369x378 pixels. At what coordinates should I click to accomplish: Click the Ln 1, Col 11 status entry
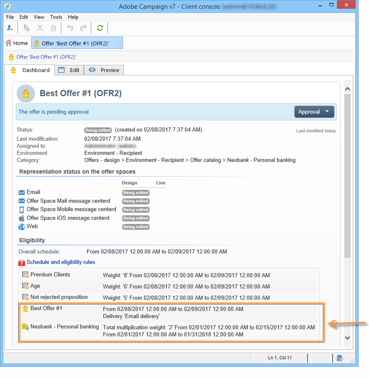[280, 358]
